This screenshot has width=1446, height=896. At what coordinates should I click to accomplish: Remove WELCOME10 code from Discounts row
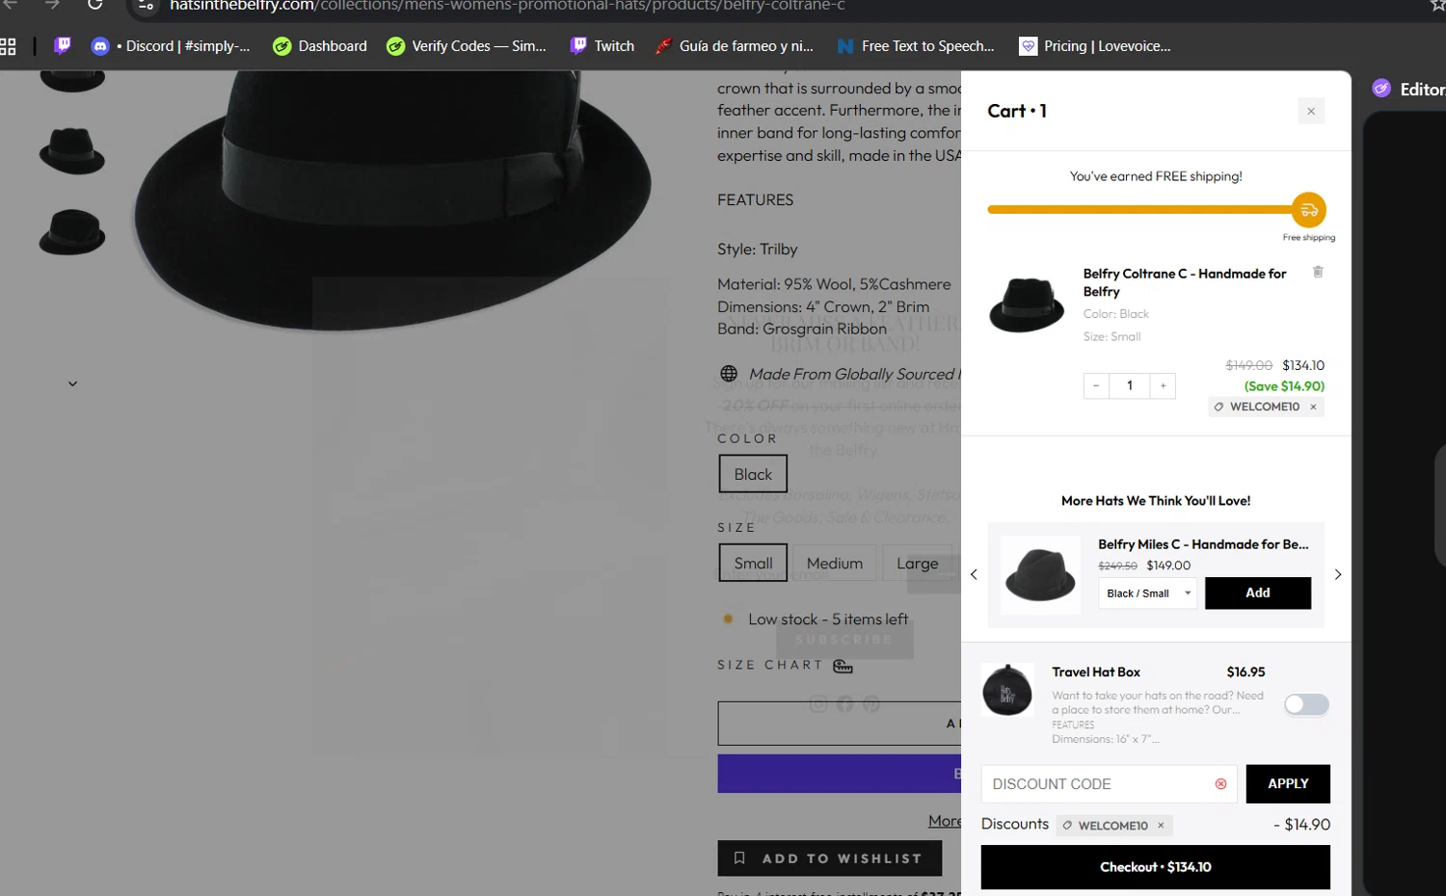click(x=1161, y=826)
